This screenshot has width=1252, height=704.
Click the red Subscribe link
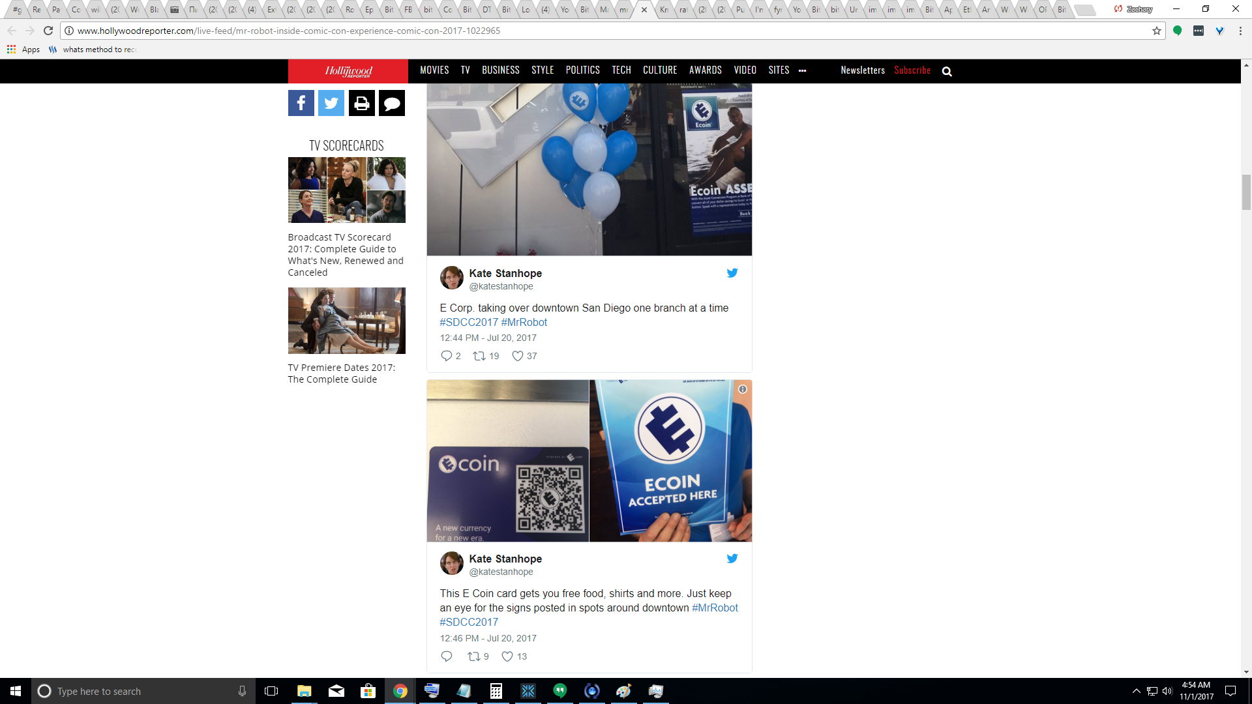point(912,70)
